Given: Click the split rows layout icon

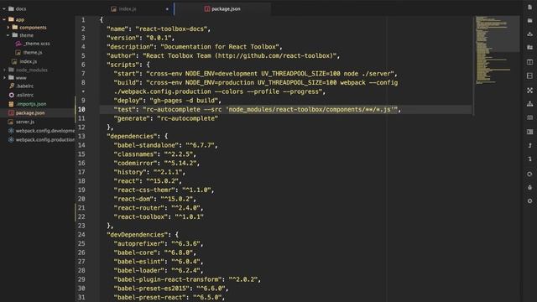Looking at the screenshot, I should pyautogui.click(x=529, y=75).
